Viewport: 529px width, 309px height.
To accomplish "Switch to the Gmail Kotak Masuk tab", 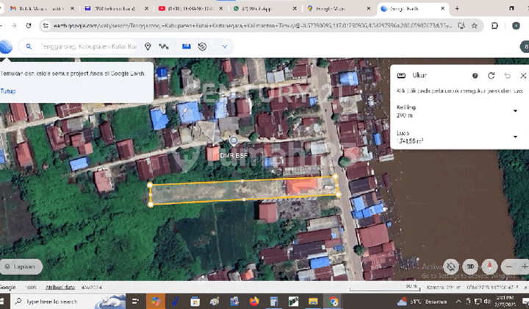I will tap(42, 8).
